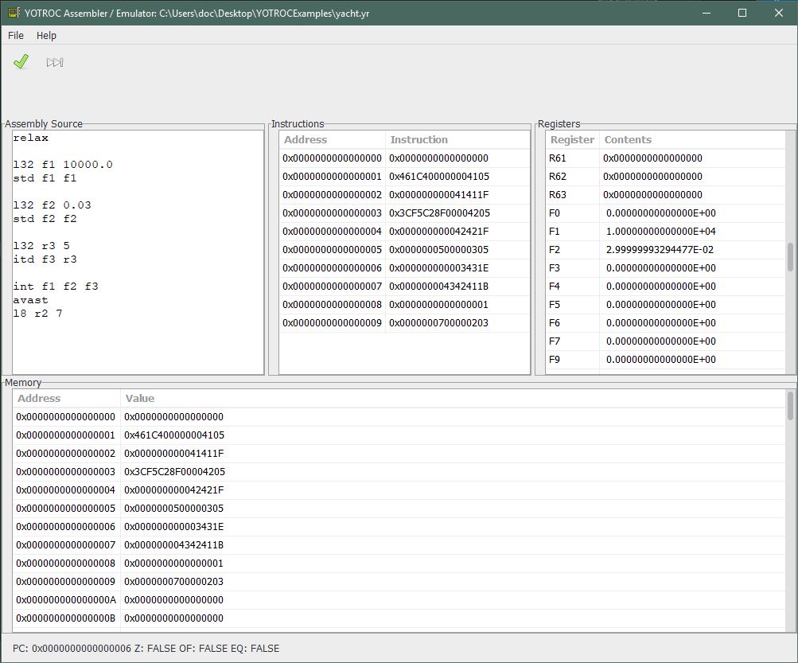798x663 pixels.
Task: Click the source line 'l32 f2 0.03'
Action: click(52, 205)
